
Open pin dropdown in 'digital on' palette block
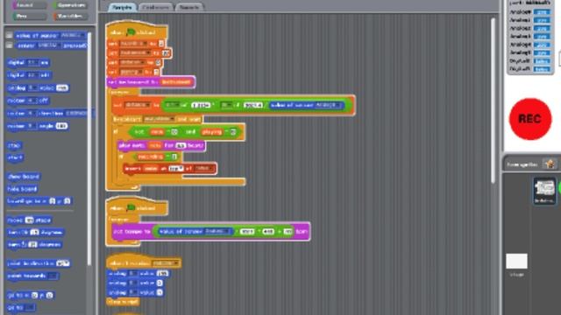[32, 62]
